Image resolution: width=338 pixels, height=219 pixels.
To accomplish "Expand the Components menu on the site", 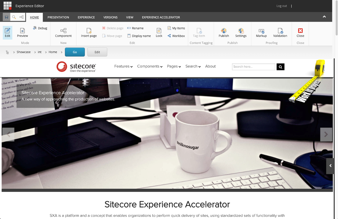I will point(149,66).
